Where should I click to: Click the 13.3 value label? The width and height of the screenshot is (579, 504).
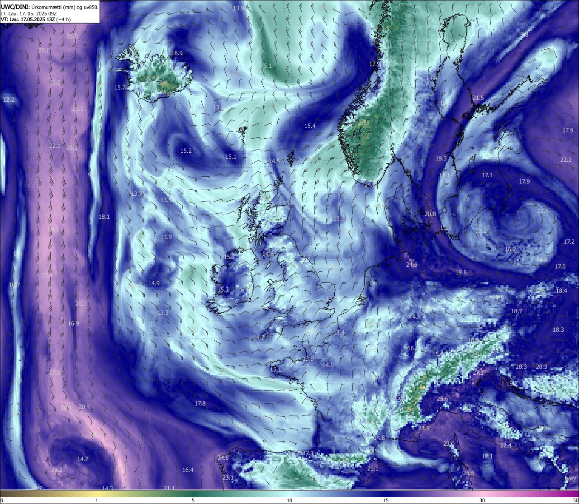point(163,312)
